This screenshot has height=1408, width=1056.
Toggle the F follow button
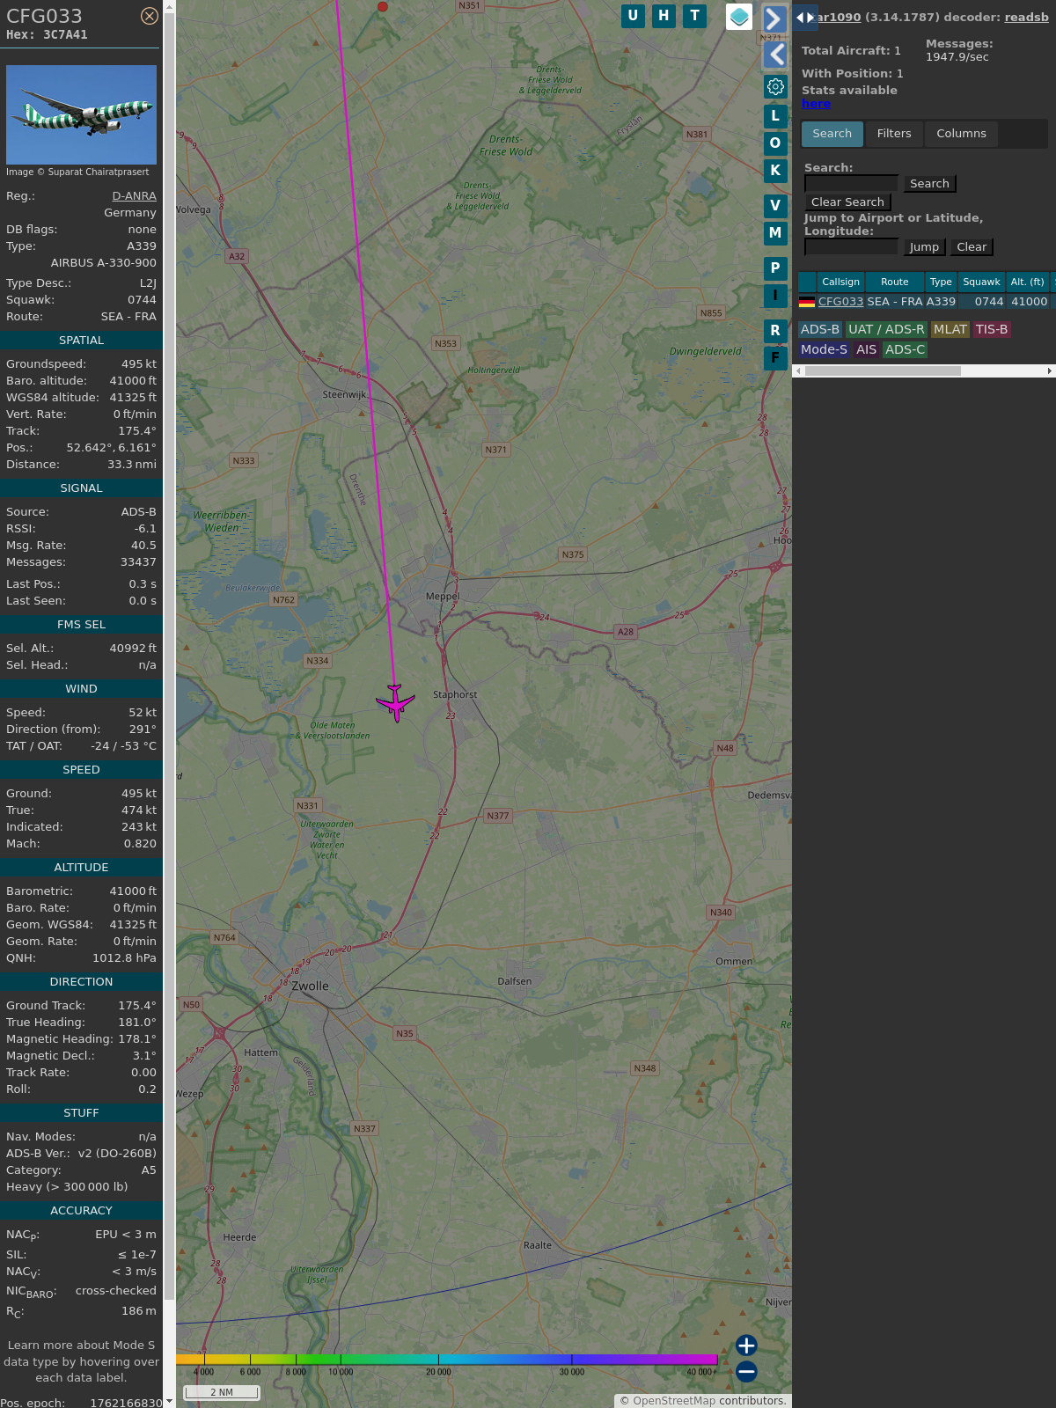[x=775, y=358]
